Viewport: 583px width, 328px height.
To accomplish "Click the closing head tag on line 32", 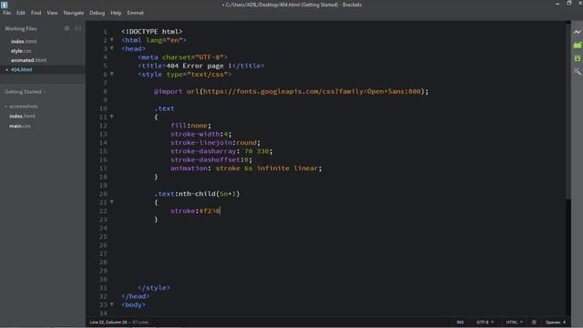I will coord(136,296).
